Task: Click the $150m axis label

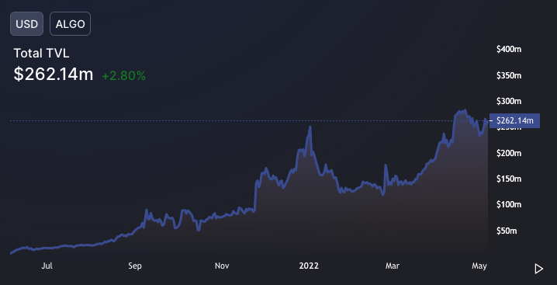Action: [x=509, y=179]
